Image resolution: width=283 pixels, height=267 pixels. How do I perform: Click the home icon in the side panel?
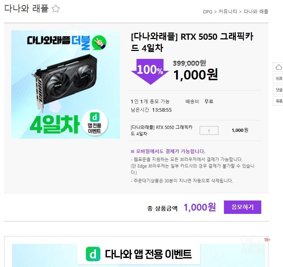click(279, 67)
